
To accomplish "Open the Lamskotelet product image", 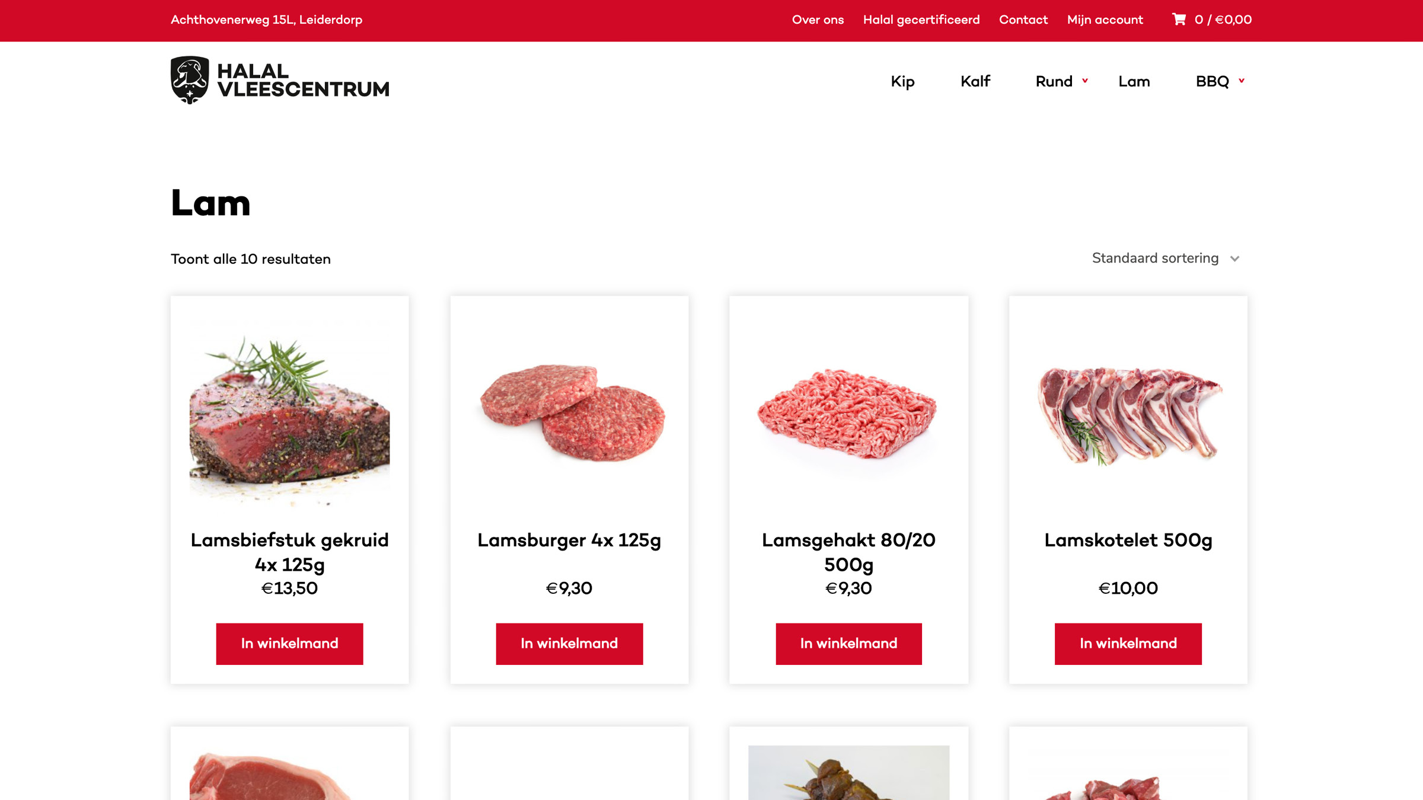I will [x=1128, y=415].
